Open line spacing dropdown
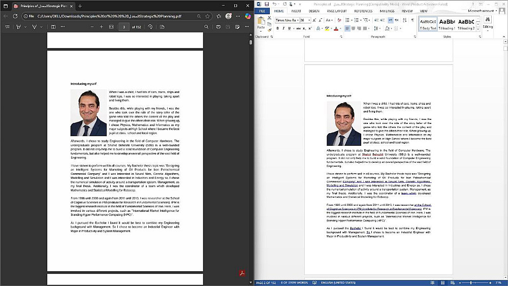The height and width of the screenshot is (286, 508). tap(377, 28)
